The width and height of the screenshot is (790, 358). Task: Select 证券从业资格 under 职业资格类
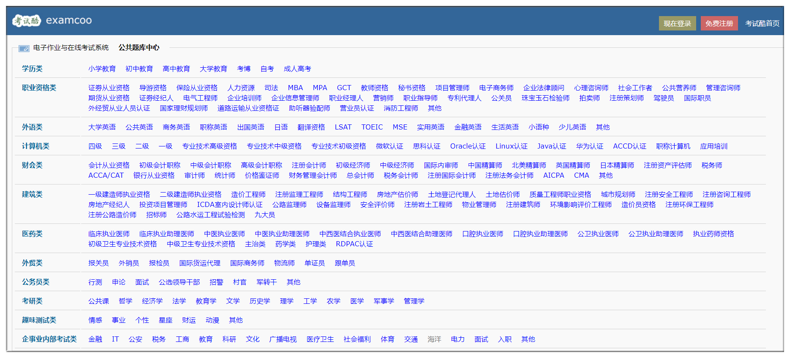click(x=109, y=88)
